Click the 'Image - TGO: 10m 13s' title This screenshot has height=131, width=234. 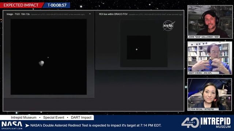18,14
